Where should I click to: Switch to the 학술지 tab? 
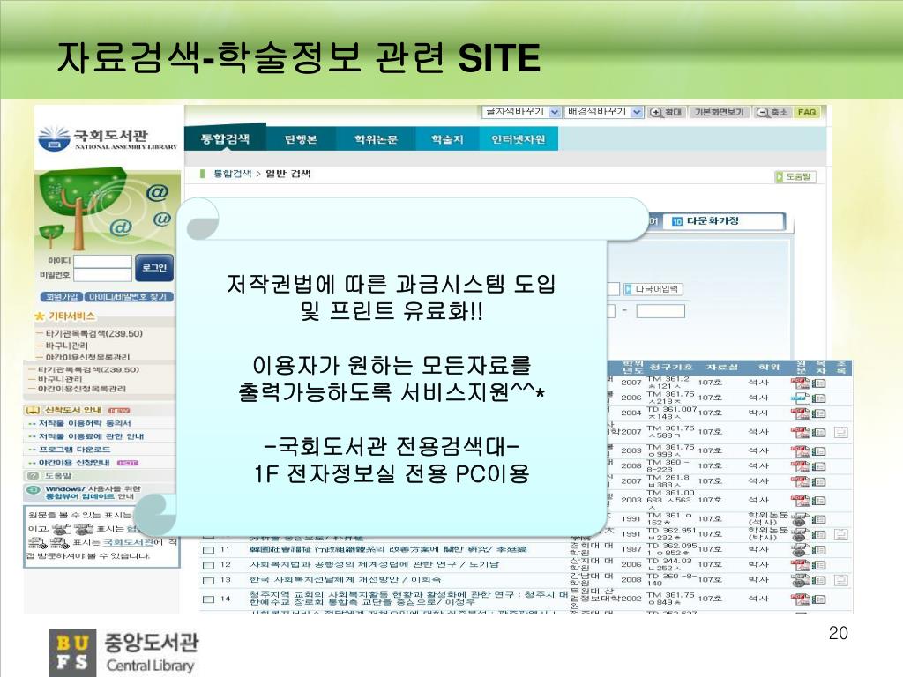447,139
